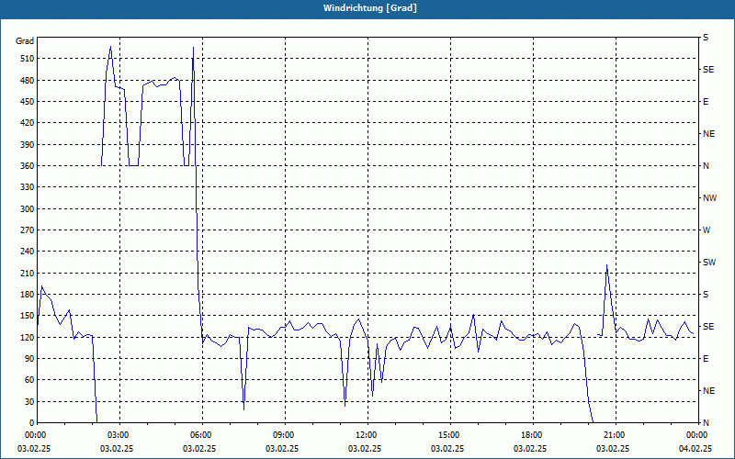Select the E compass label level with 90

[x=706, y=359]
